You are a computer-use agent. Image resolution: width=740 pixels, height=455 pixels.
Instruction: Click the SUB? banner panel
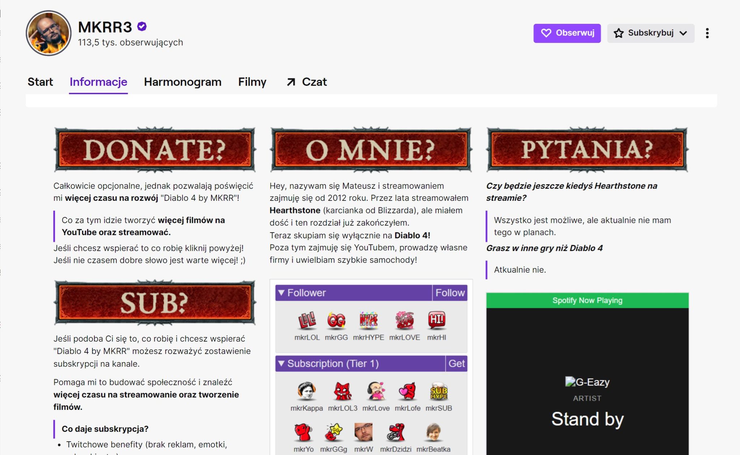[x=155, y=303]
